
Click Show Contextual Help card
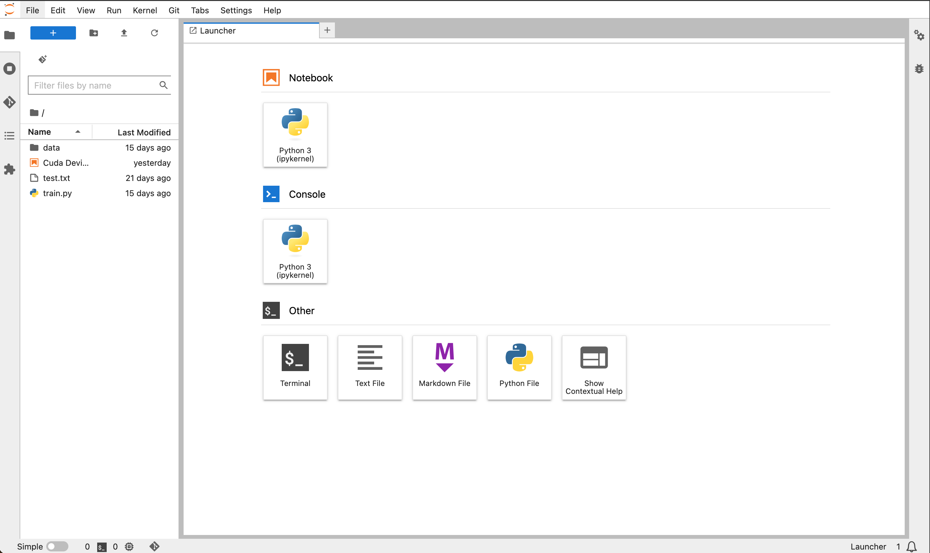[594, 367]
